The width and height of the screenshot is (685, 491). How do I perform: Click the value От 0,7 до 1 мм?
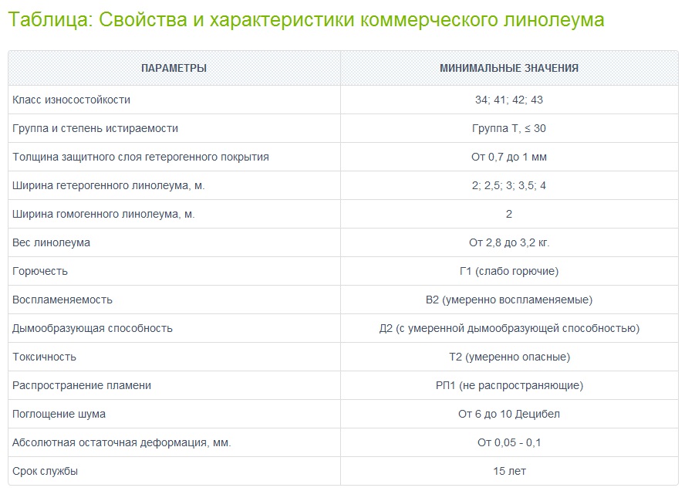[x=509, y=157]
